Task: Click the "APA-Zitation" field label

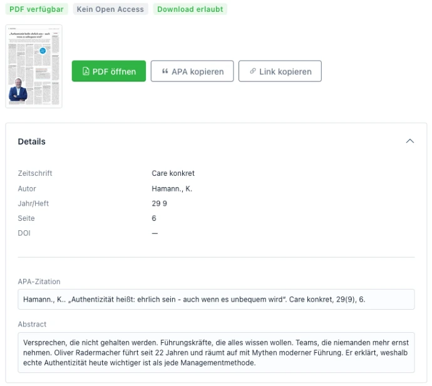Action: pos(39,282)
